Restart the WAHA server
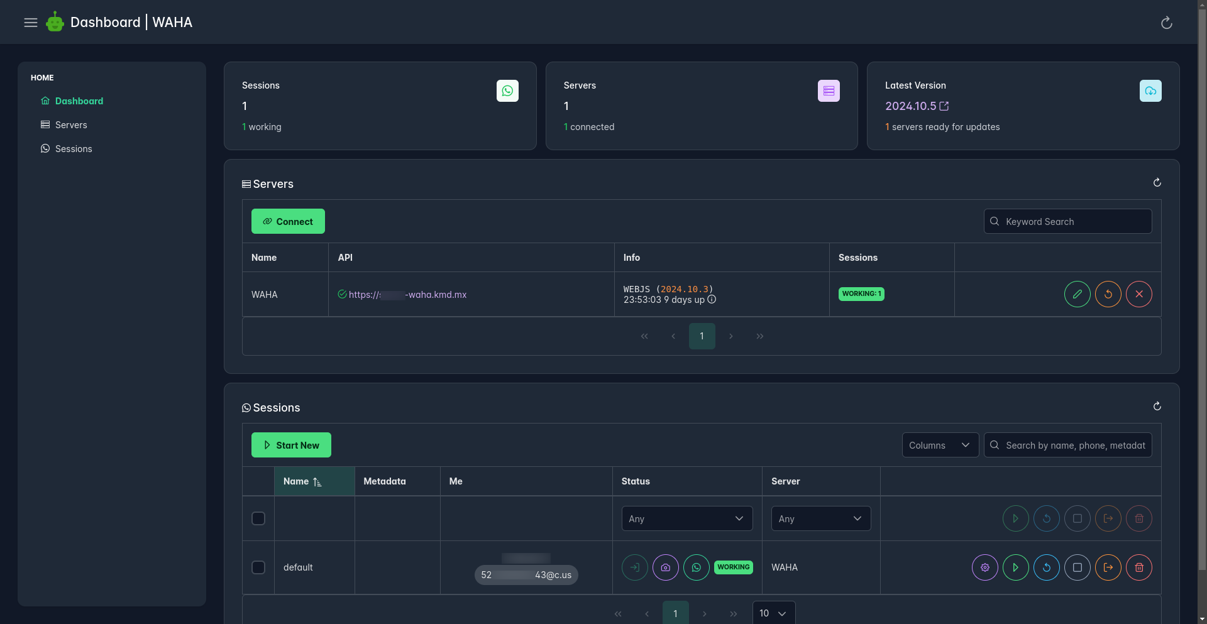Screen dimensions: 1207x624 pyautogui.click(x=1108, y=294)
